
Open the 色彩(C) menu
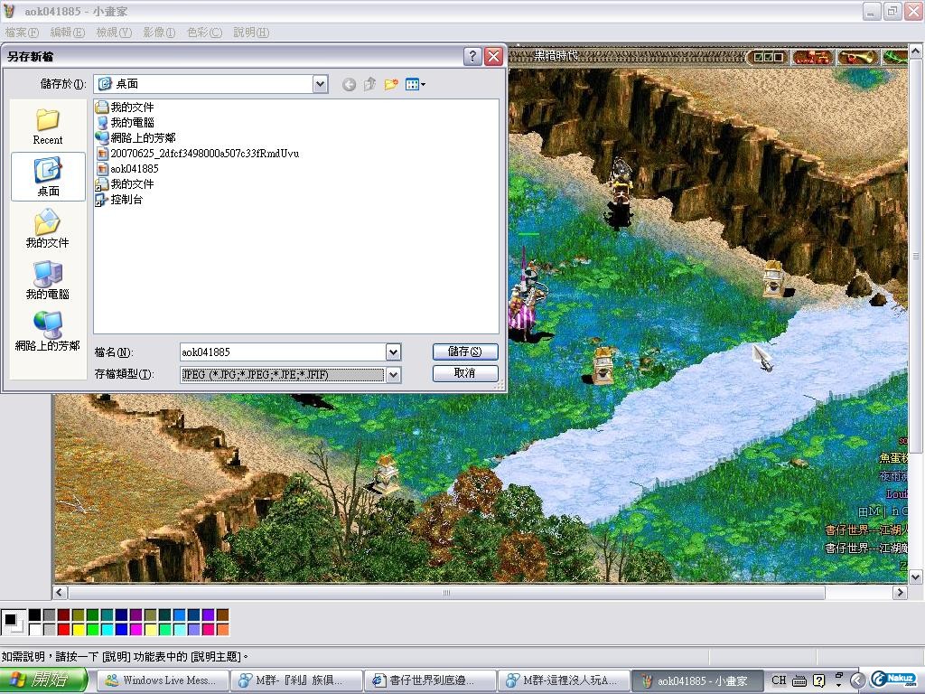coord(204,33)
